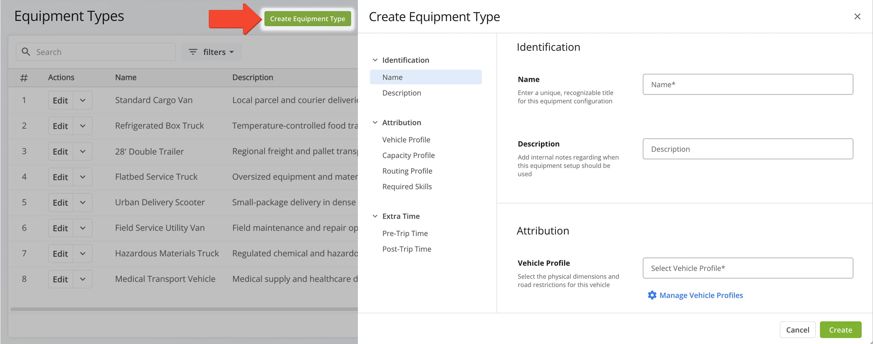The height and width of the screenshot is (344, 873).
Task: Click the horizontal scrollbar under the table
Action: click(184, 309)
